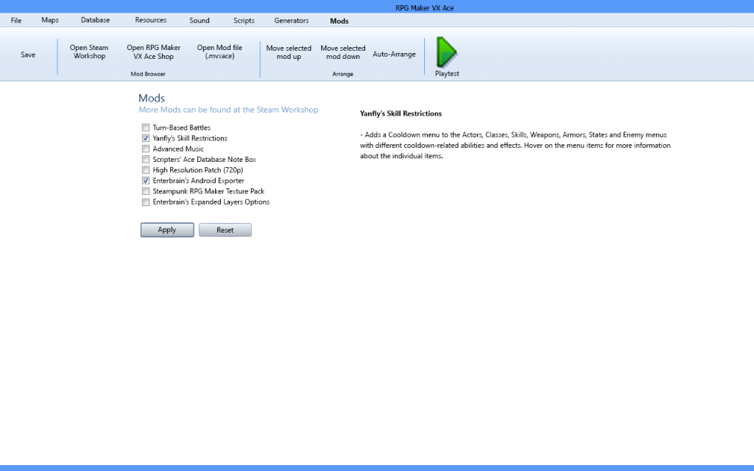
Task: Open the File menu
Action: click(16, 21)
